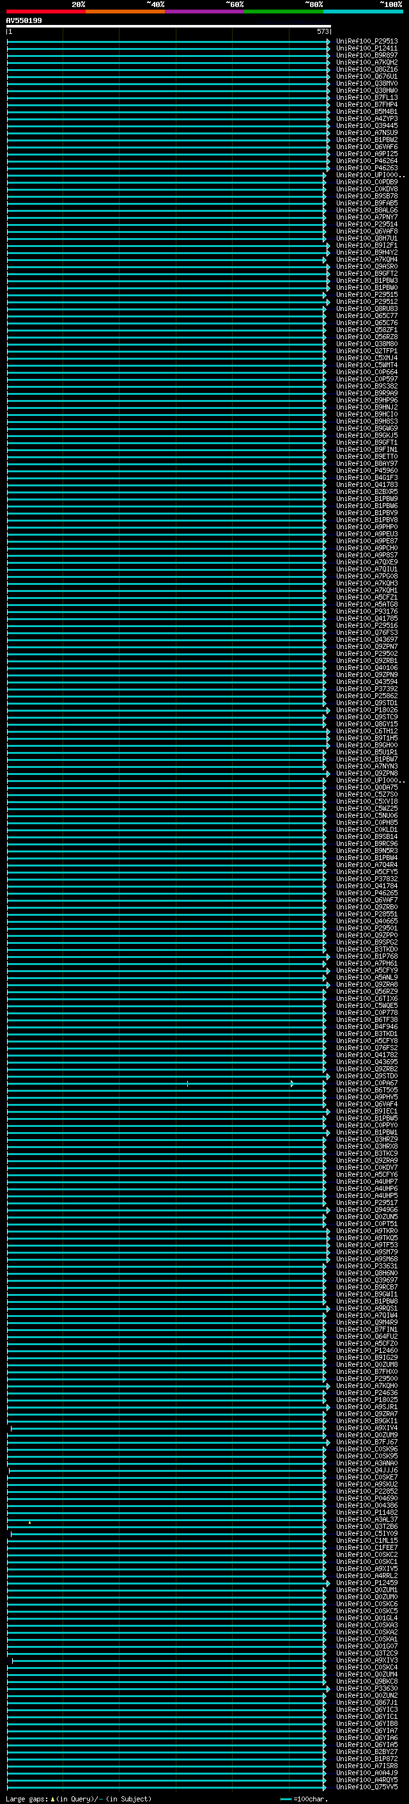
Task: Click UniRef100_C0PA67 label
Action: coord(366,1083)
